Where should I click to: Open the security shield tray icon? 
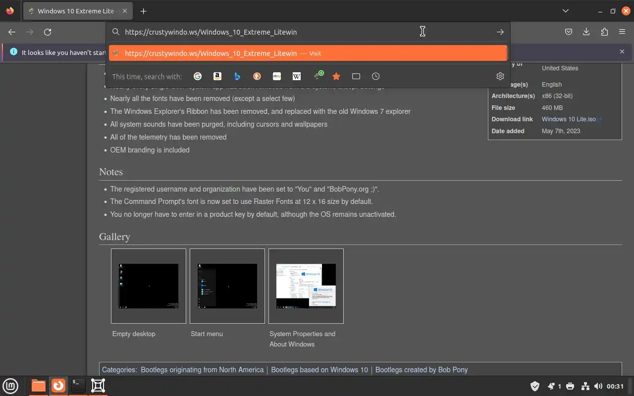[x=535, y=386]
